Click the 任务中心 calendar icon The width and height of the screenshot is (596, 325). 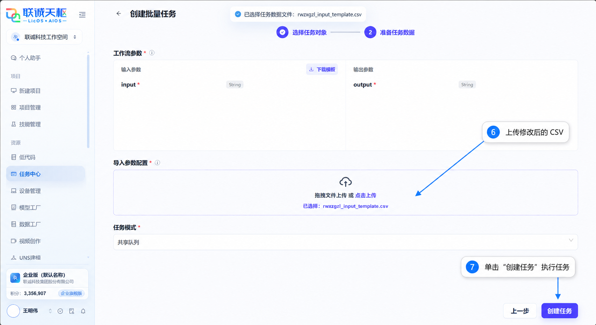[x=14, y=174]
